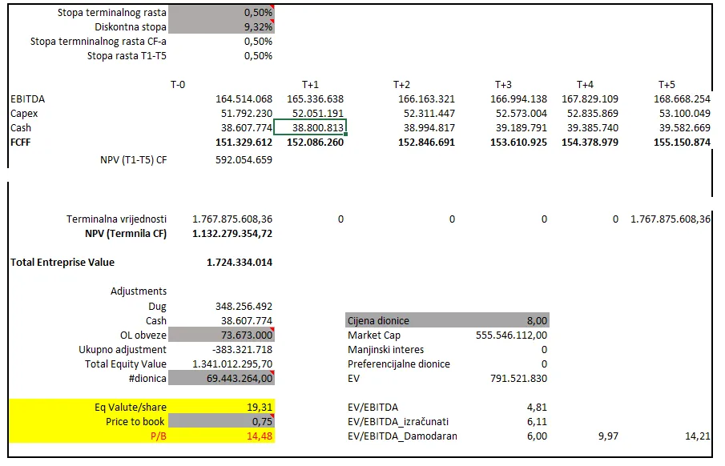The height and width of the screenshot is (466, 725).
Task: Click Capex value in the T+3 column
Action: [521, 113]
